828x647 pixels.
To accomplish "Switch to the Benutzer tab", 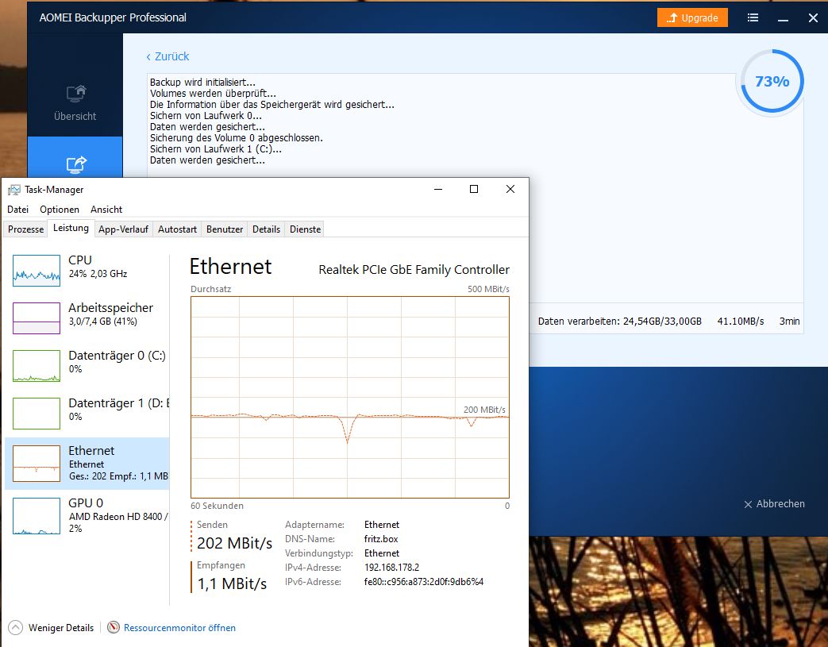I will (x=225, y=229).
